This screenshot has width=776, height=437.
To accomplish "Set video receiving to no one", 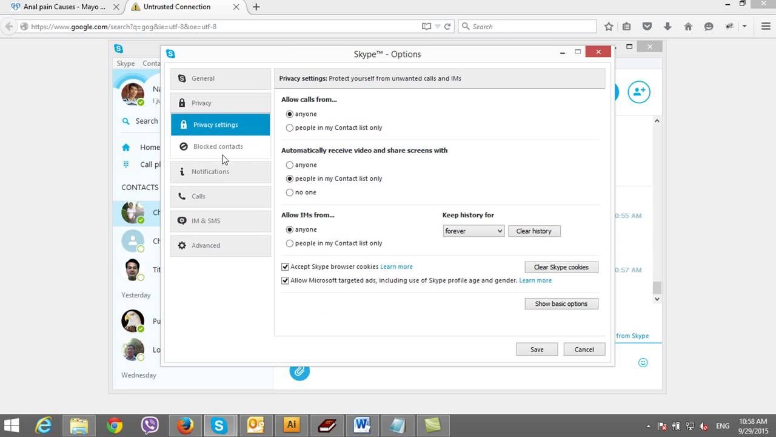I will pyautogui.click(x=290, y=192).
